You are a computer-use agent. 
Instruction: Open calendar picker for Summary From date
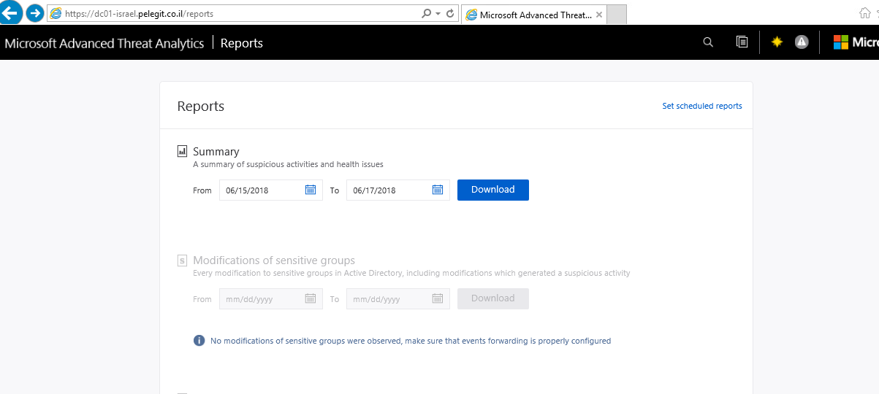coord(311,190)
